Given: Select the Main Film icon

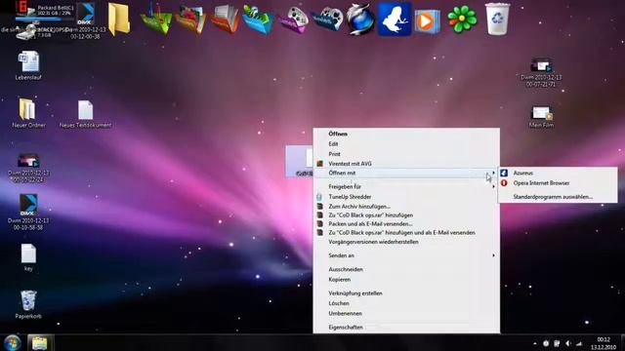Looking at the screenshot, I should pyautogui.click(x=541, y=117).
